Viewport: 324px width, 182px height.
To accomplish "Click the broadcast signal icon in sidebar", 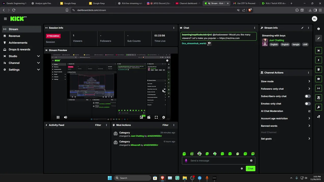I will pos(318,88).
